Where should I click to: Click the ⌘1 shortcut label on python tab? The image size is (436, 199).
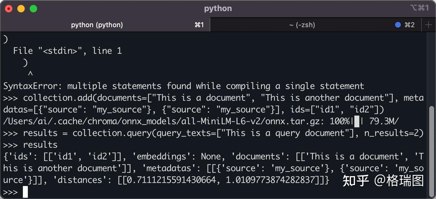pyautogui.click(x=199, y=25)
